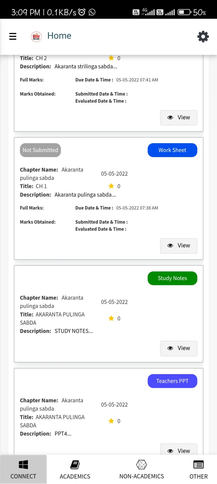The image size is (217, 484).
Task: Open settings via the gear icon
Action: point(203,36)
